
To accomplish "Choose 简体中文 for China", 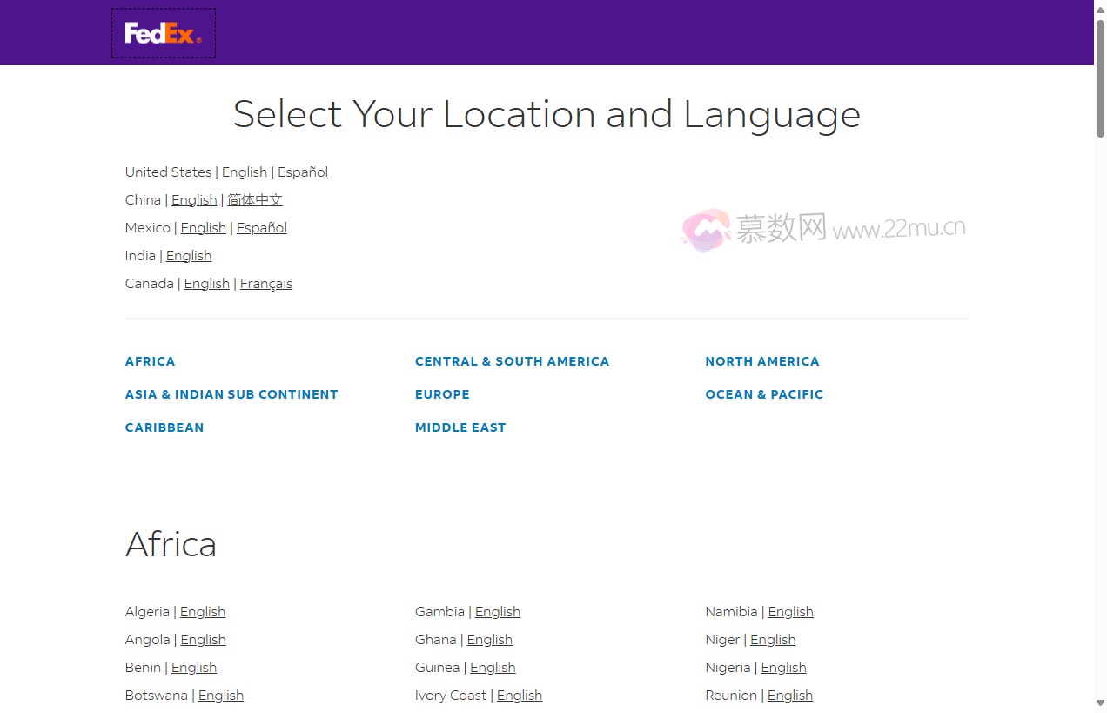I will click(x=254, y=200).
